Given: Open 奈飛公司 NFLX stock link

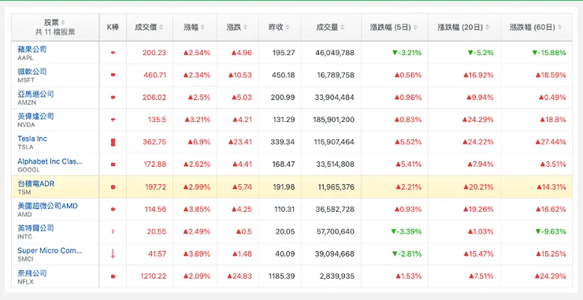Looking at the screenshot, I should coord(32,273).
